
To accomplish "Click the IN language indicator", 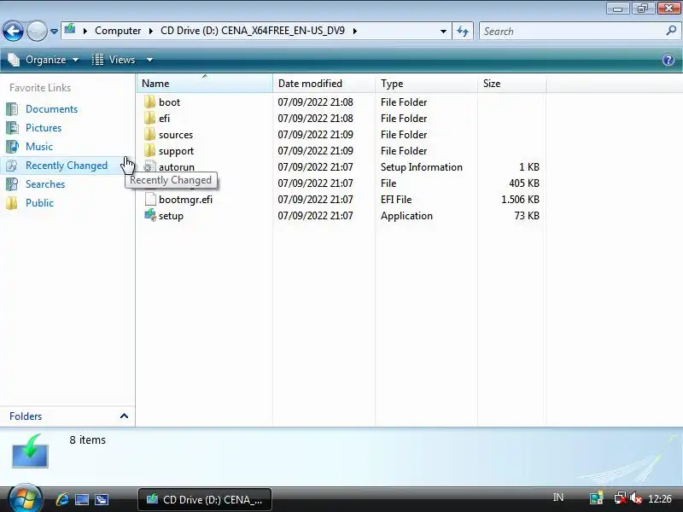I will pyautogui.click(x=558, y=497).
